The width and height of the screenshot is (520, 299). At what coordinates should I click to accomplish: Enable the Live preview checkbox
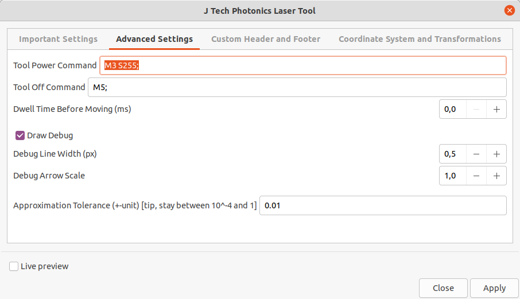[14, 266]
